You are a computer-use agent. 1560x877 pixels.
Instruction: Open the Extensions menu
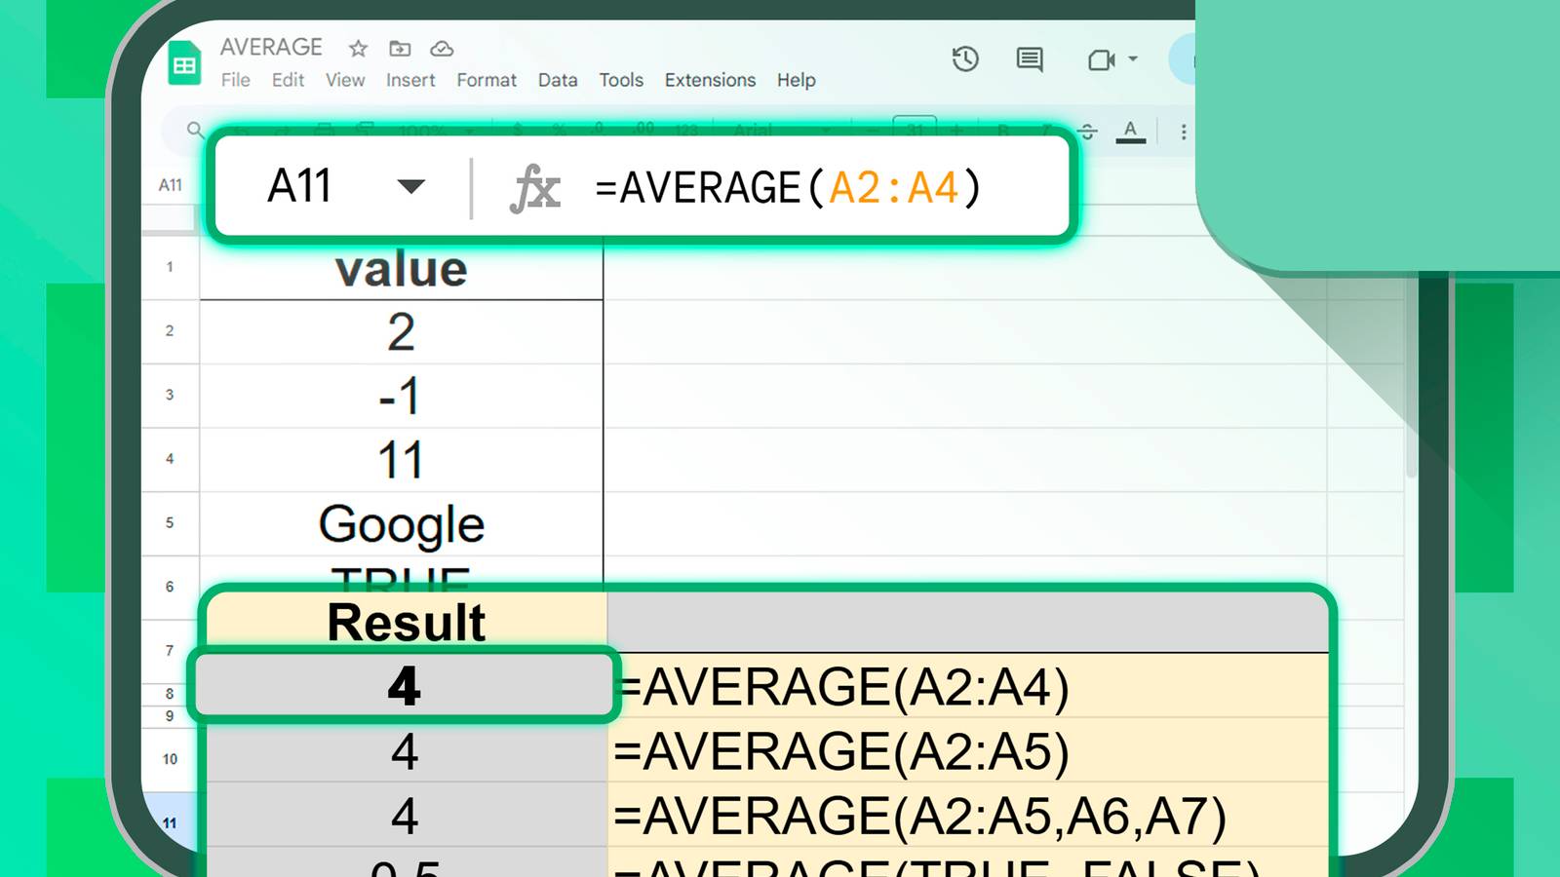click(x=709, y=80)
